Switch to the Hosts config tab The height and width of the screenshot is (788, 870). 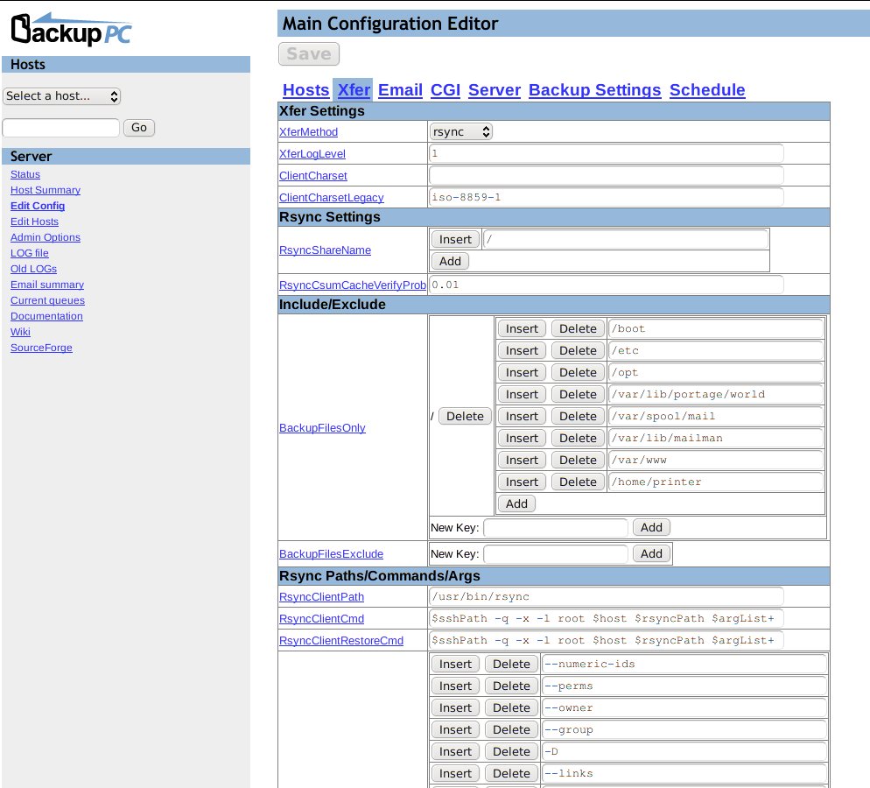(305, 90)
